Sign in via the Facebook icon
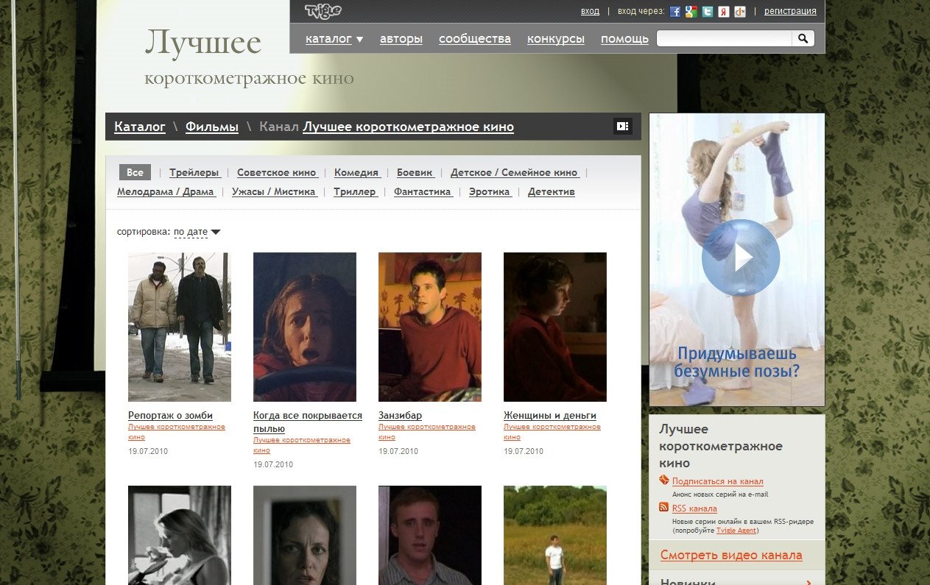The height and width of the screenshot is (585, 930). (x=675, y=11)
